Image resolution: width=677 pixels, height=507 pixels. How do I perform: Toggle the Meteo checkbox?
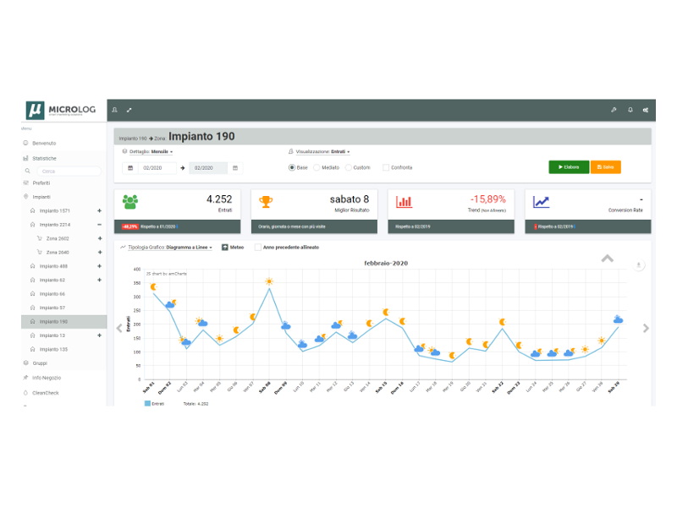tap(225, 247)
